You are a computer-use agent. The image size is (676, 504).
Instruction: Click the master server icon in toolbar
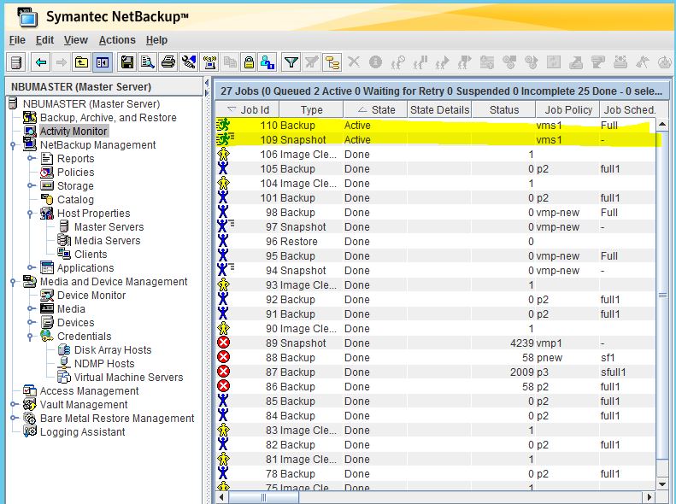coord(16,63)
